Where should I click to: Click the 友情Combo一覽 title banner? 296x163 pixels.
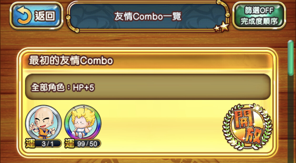click(x=148, y=16)
